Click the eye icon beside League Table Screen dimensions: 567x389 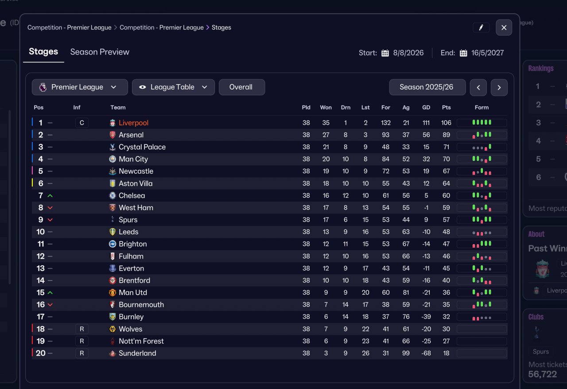pyautogui.click(x=143, y=87)
